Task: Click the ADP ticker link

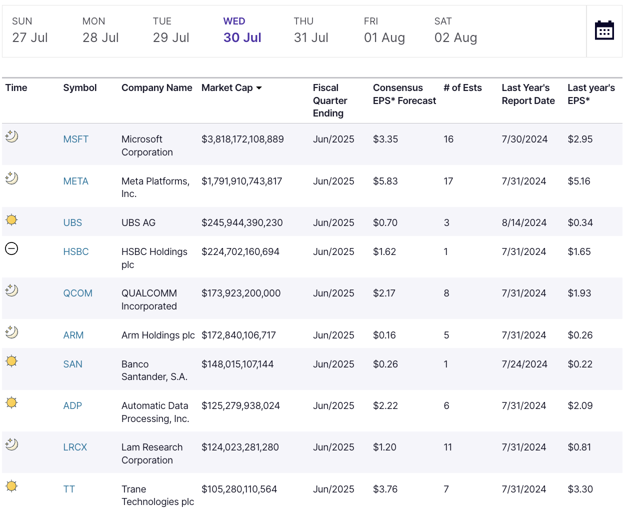Action: [72, 406]
